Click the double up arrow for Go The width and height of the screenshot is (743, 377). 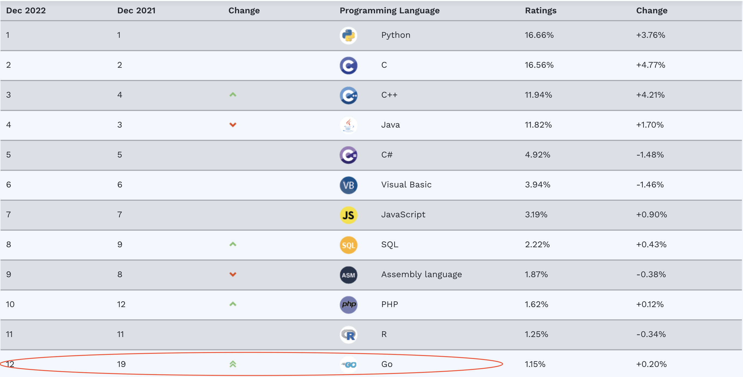click(x=233, y=364)
